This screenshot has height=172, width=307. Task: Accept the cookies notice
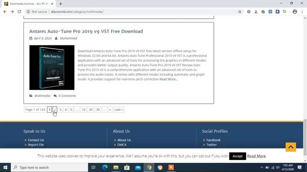[237, 156]
